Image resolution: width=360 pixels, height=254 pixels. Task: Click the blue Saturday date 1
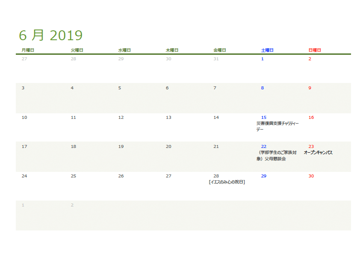pos(263,59)
